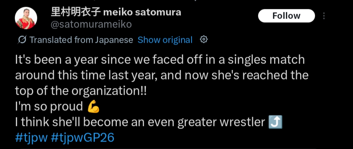Screen dimensions: 353x149
Task: Click the "top of the organization!!" text
Action: click(81, 91)
